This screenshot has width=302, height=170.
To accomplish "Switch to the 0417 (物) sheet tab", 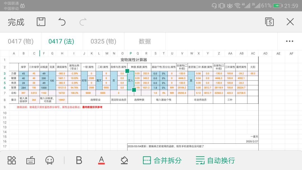I will coord(21,41).
